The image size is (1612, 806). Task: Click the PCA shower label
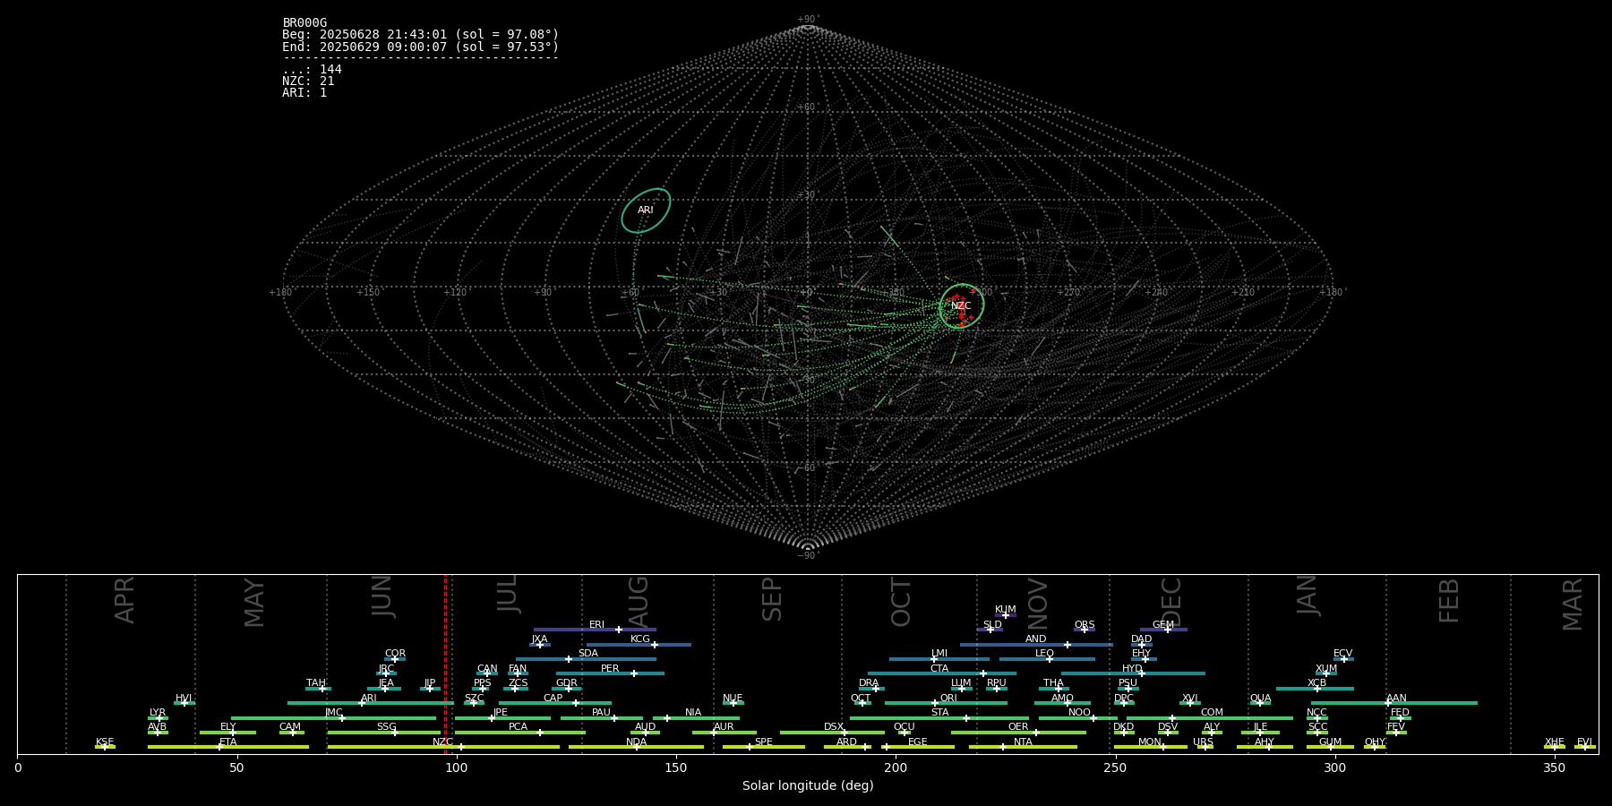point(519,727)
